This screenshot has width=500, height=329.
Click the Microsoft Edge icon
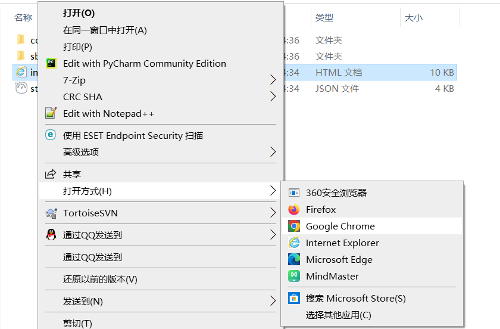coord(294,260)
